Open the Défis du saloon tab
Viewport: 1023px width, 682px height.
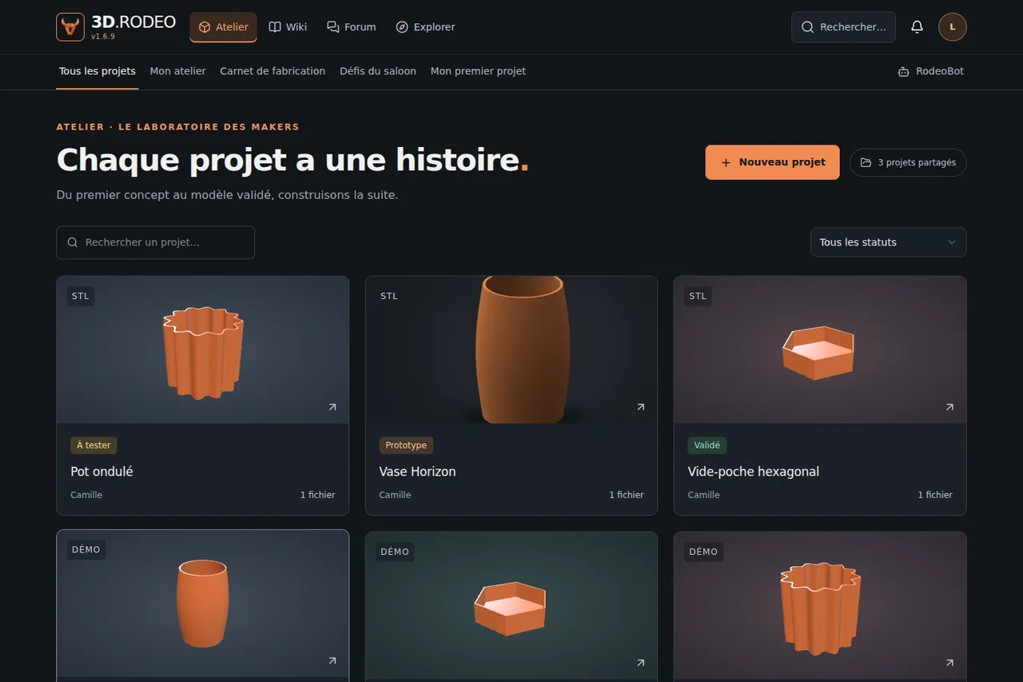[378, 71]
